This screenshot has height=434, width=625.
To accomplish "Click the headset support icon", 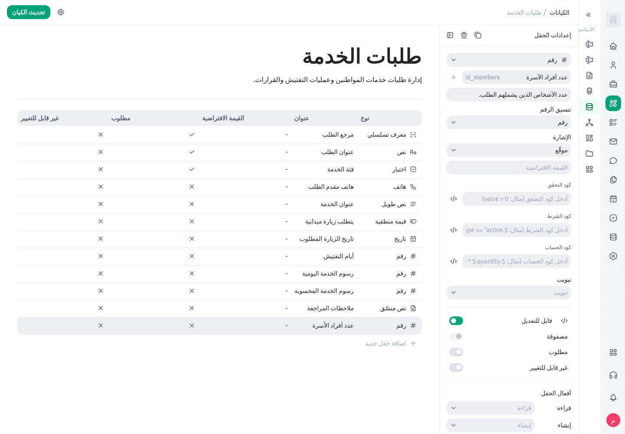I will tap(613, 375).
